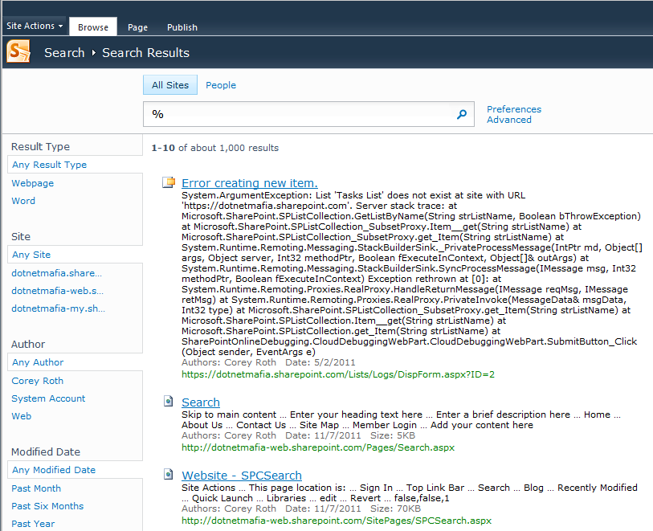Click the list item icon beside Error creating new item
Image resolution: width=653 pixels, height=531 pixels.
[169, 182]
